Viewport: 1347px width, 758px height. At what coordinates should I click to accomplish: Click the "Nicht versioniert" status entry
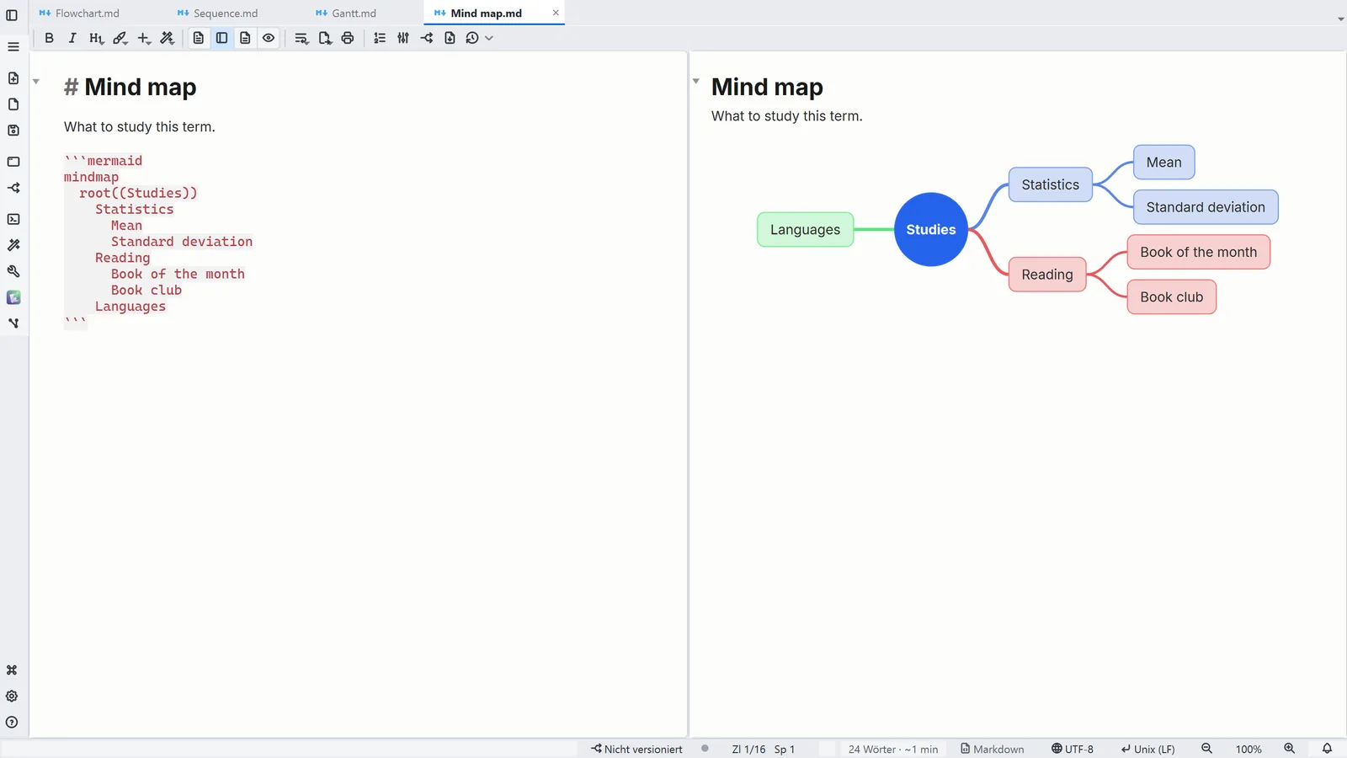(x=636, y=749)
